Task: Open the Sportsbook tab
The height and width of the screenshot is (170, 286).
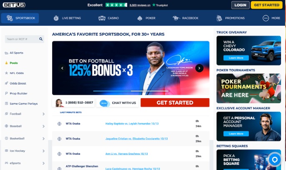Action: [x=20, y=18]
